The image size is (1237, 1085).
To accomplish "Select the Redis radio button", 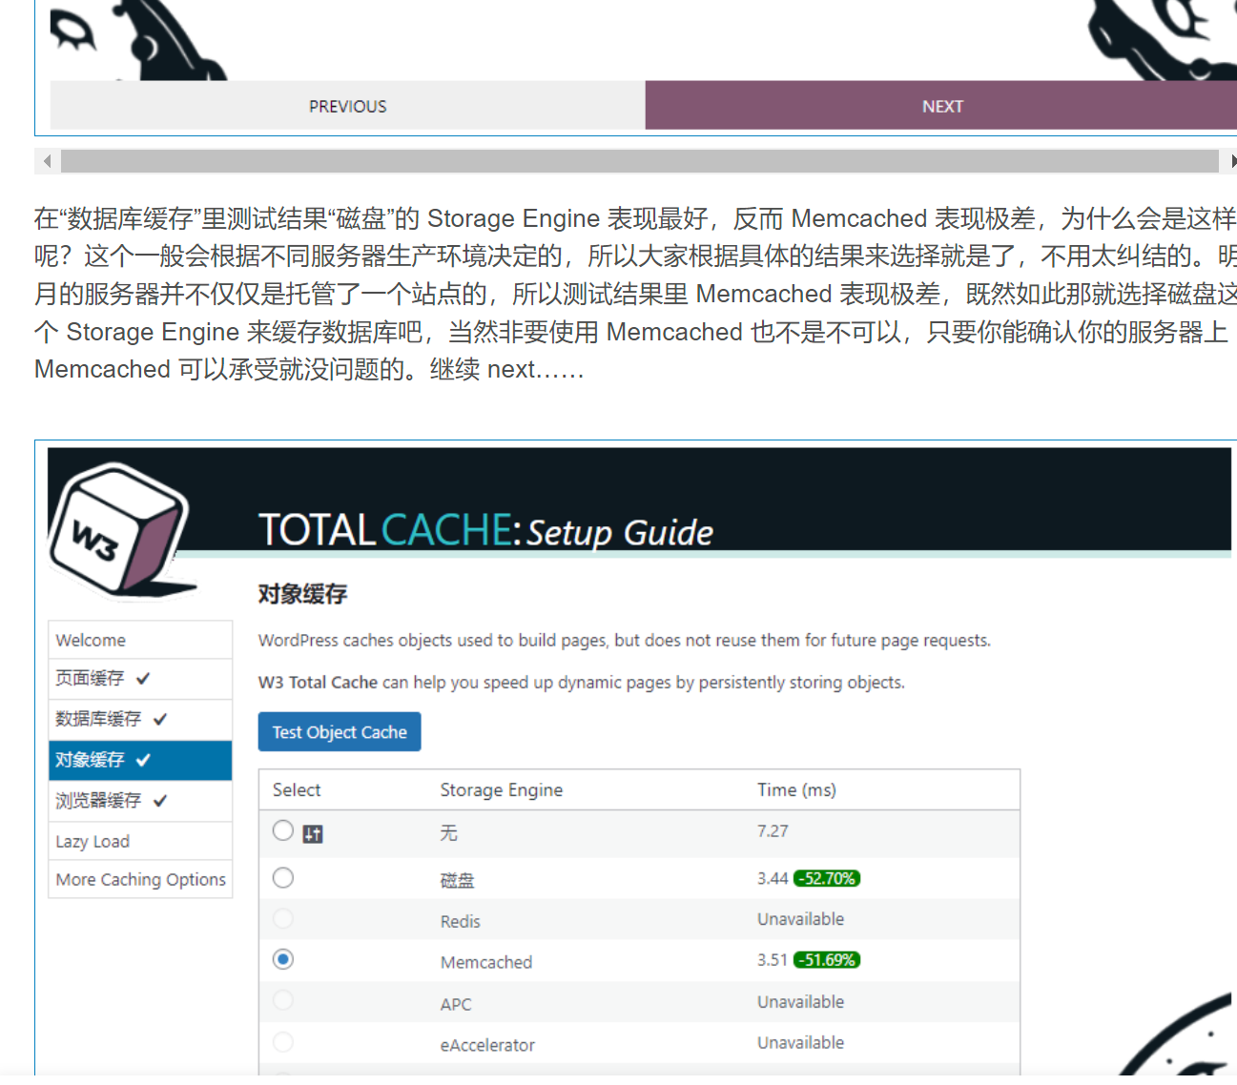I will [283, 919].
